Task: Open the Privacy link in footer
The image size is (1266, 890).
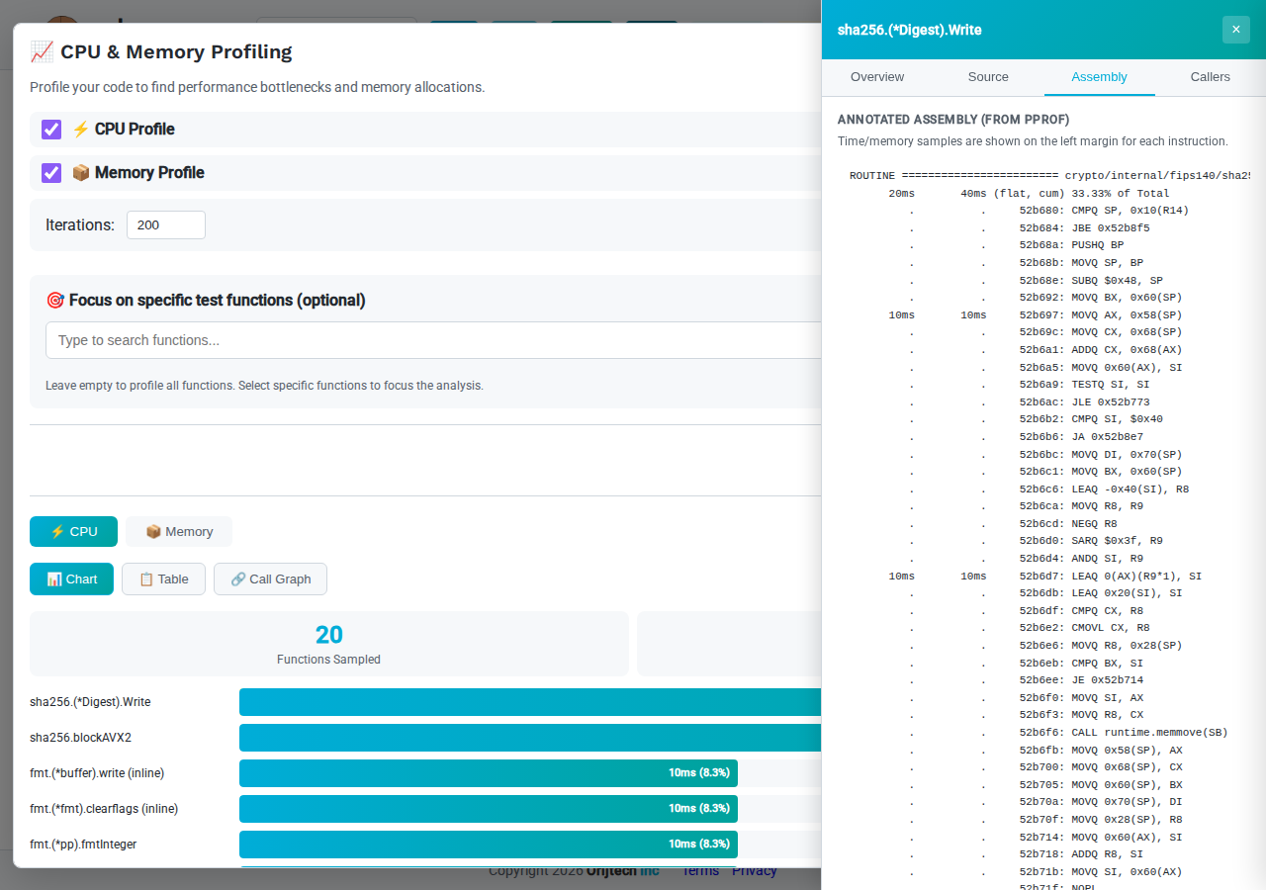Action: (x=755, y=871)
